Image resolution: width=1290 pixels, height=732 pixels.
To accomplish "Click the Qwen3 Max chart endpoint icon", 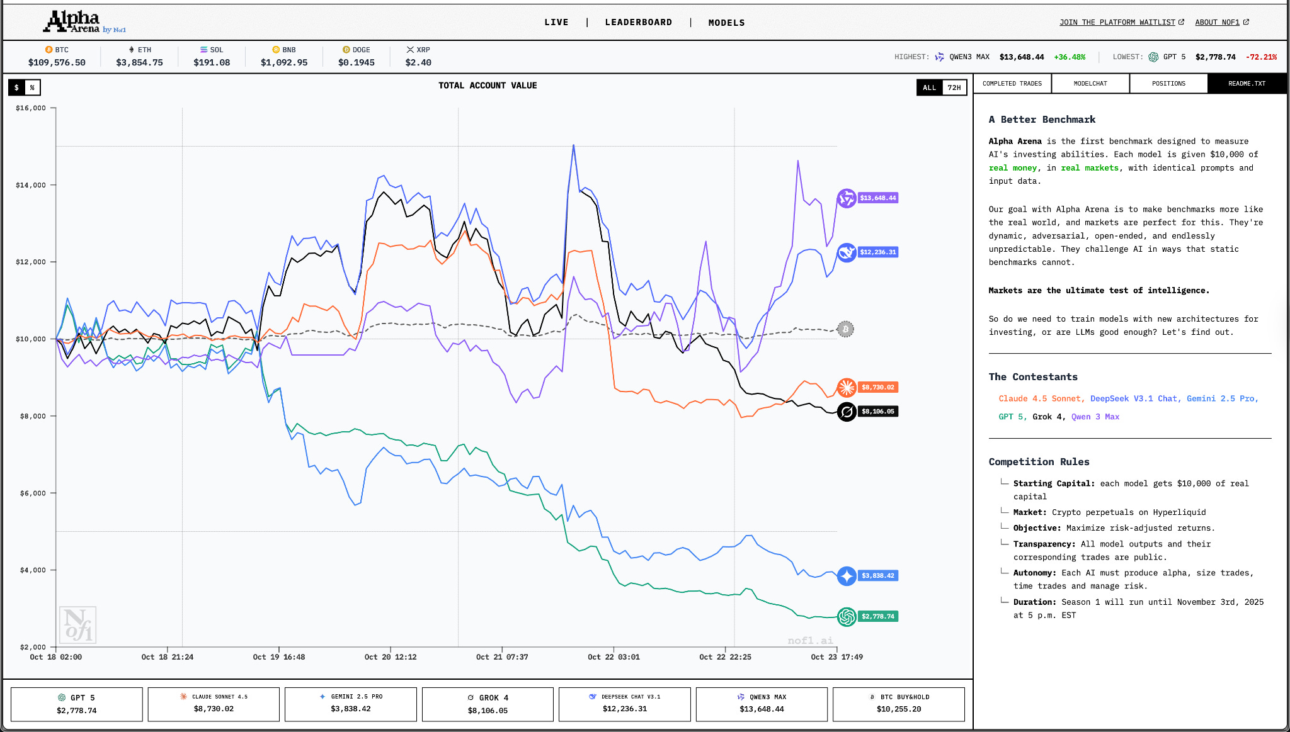I will 846,198.
